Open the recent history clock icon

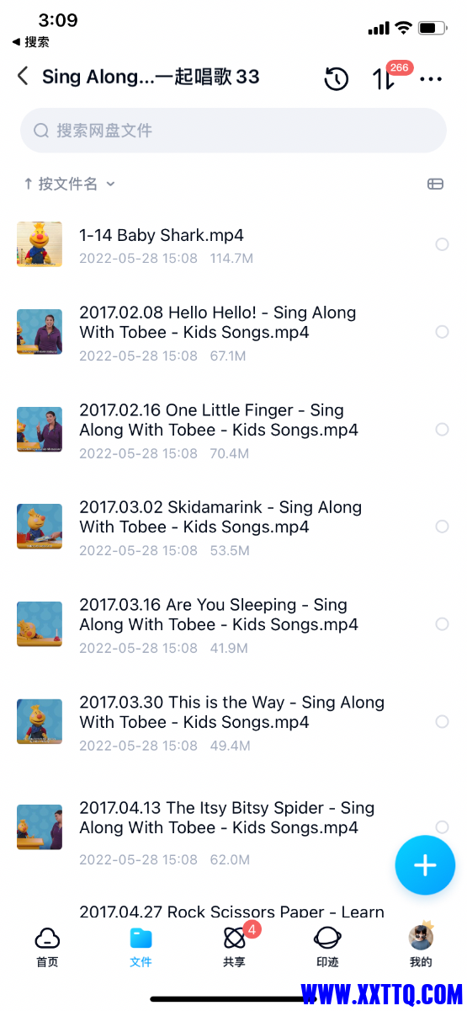[x=337, y=79]
